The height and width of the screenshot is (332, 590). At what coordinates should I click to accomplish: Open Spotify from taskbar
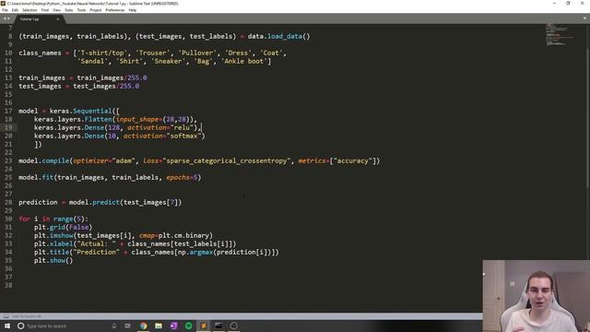click(x=188, y=326)
